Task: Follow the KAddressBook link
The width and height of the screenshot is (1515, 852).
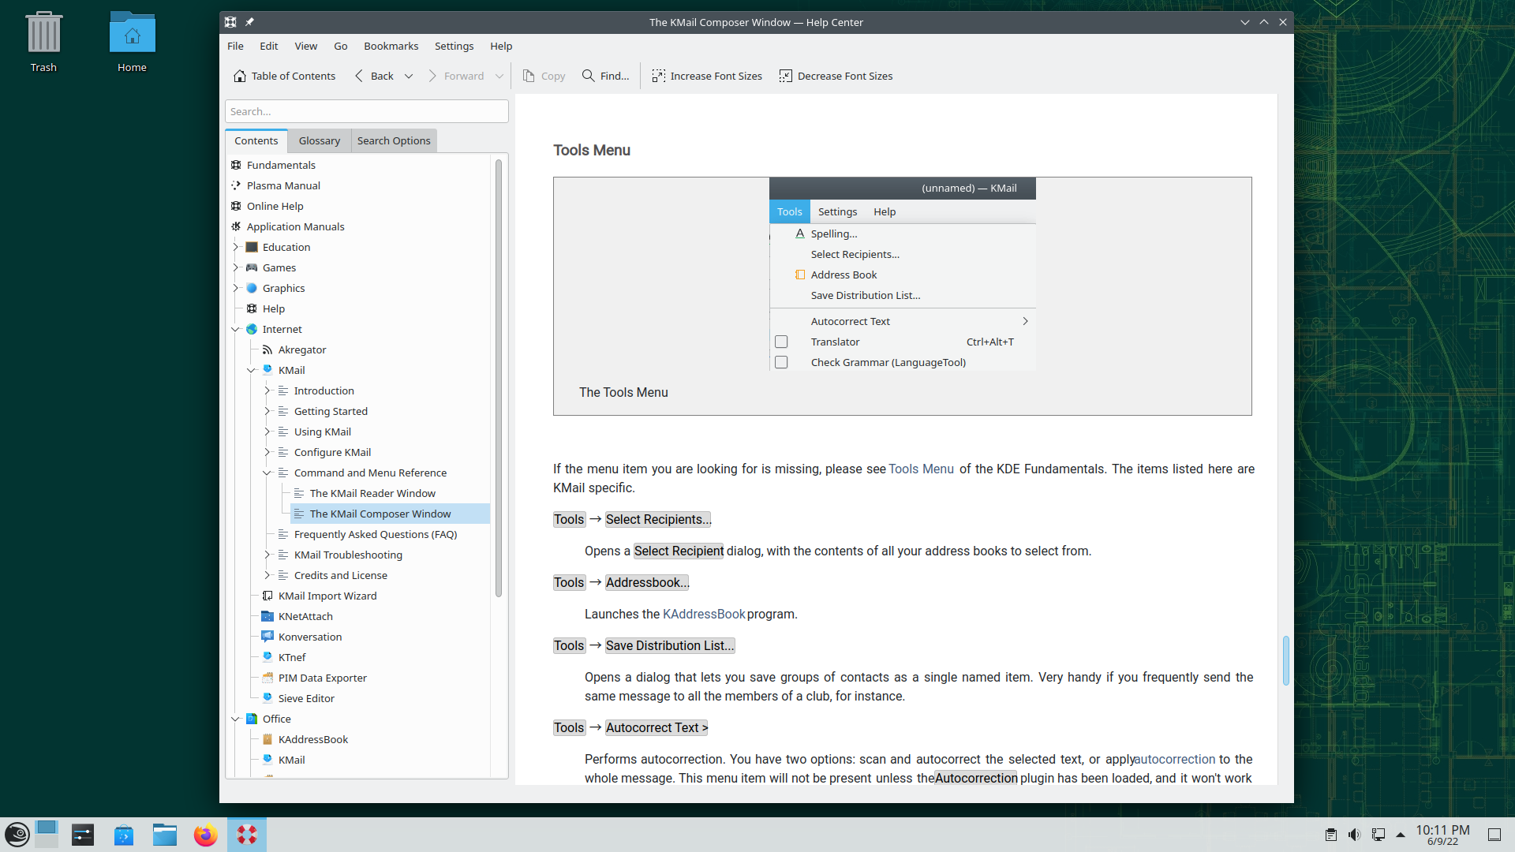Action: click(x=704, y=614)
